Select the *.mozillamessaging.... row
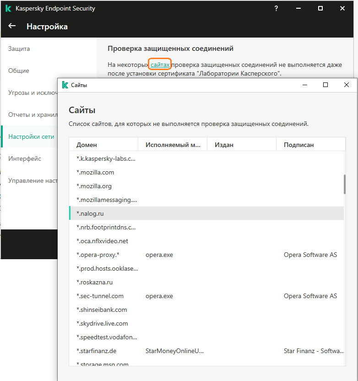 [x=206, y=200]
